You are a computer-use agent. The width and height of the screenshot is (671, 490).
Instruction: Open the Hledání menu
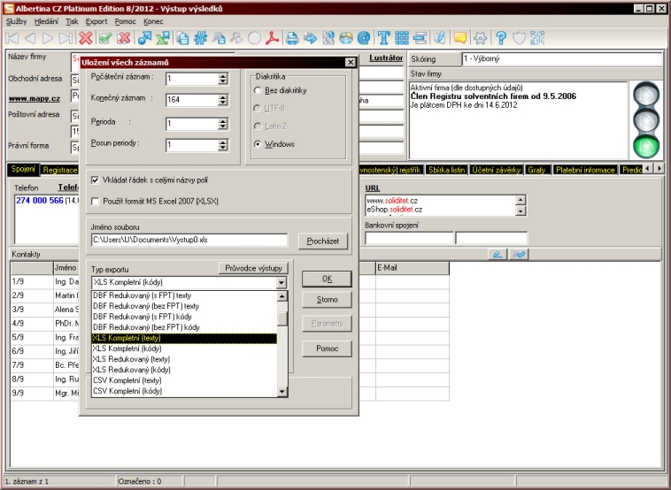[x=46, y=21]
